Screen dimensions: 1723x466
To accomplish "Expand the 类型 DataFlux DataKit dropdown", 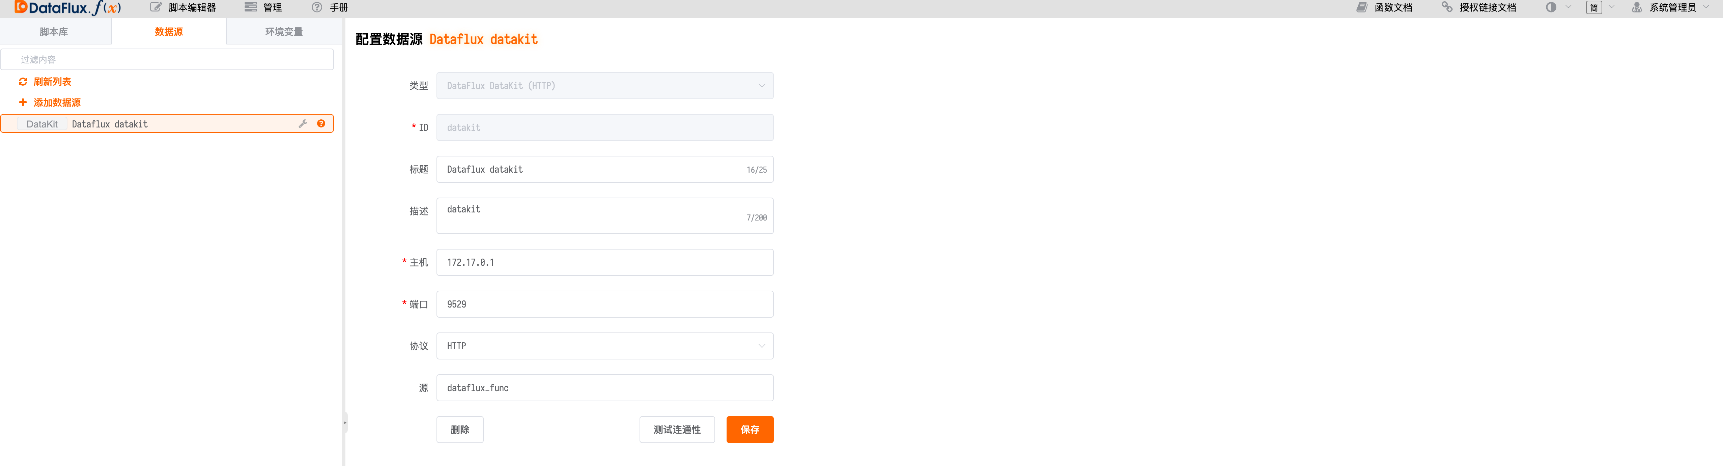I will [x=604, y=86].
